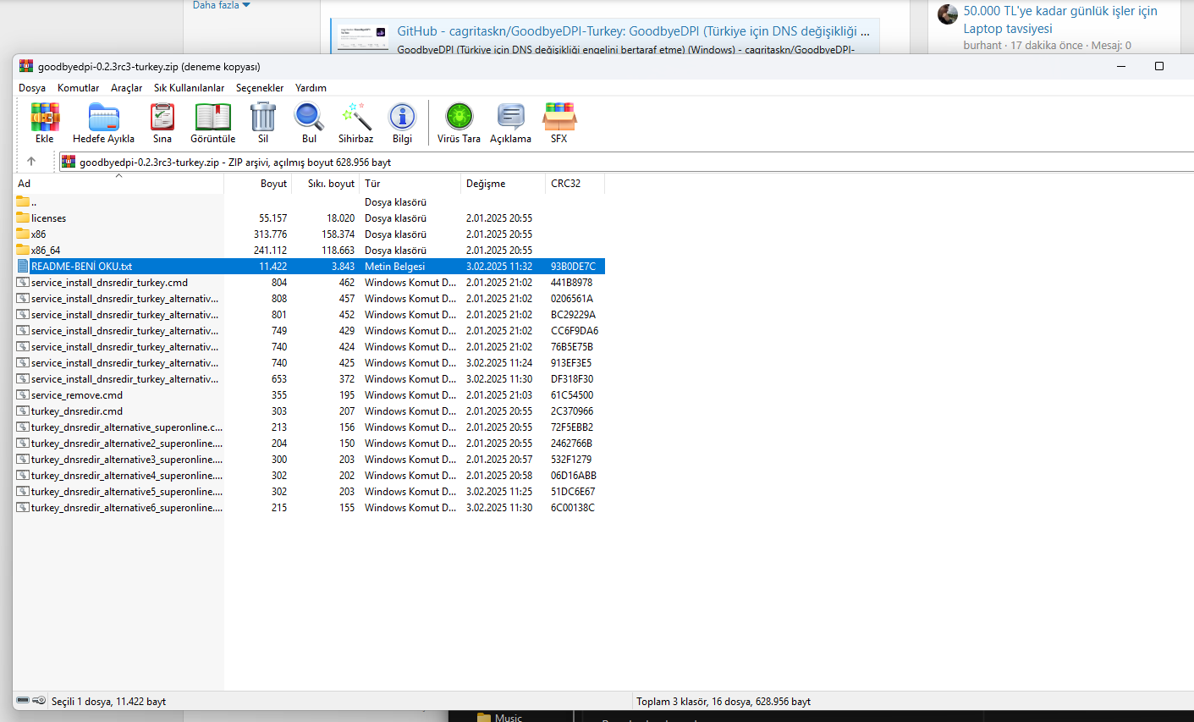Image resolution: width=1194 pixels, height=722 pixels.
Task: Click the "3.02.2025 11:32" modified date cell
Action: pos(499,267)
